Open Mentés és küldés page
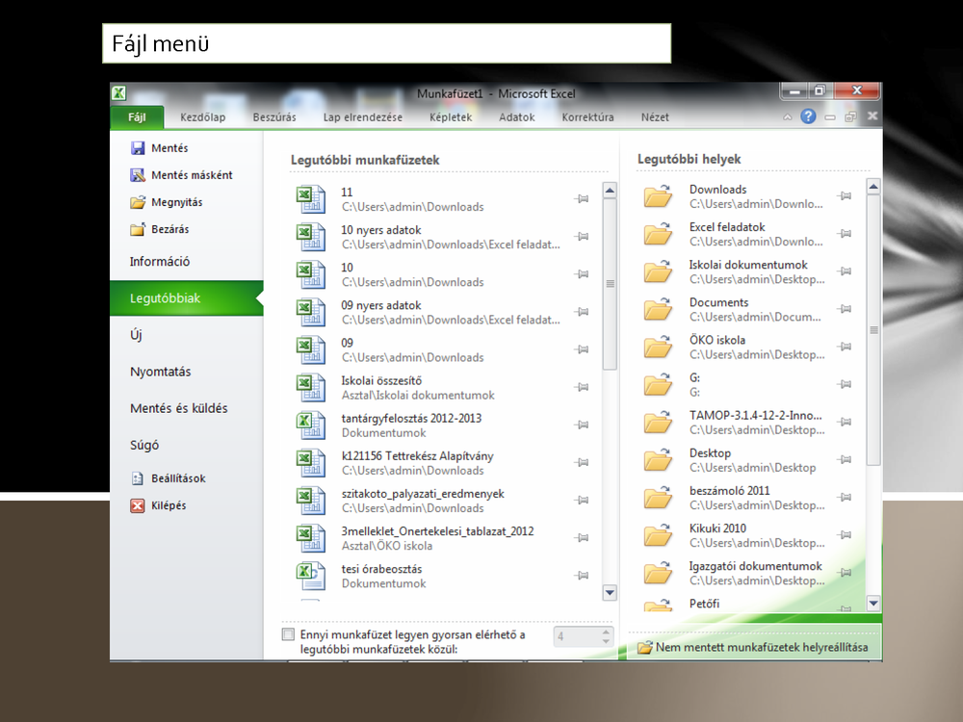Viewport: 963px width, 722px height. click(179, 408)
